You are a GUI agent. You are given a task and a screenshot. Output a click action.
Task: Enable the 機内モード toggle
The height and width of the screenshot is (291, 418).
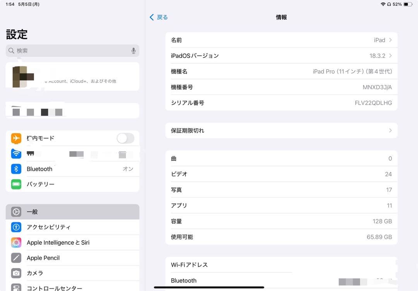tap(125, 138)
